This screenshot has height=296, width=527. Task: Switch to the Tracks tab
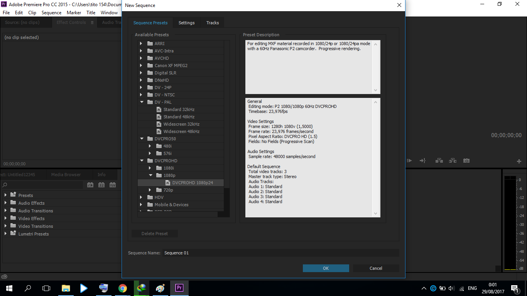coord(213,23)
